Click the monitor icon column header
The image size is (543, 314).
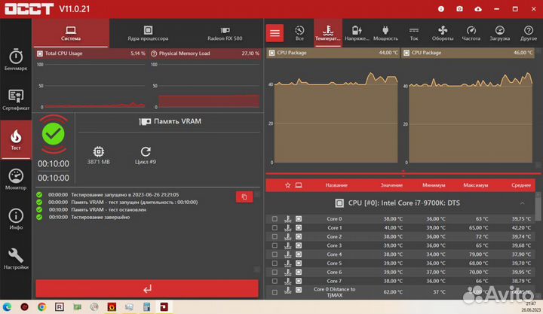(299, 185)
